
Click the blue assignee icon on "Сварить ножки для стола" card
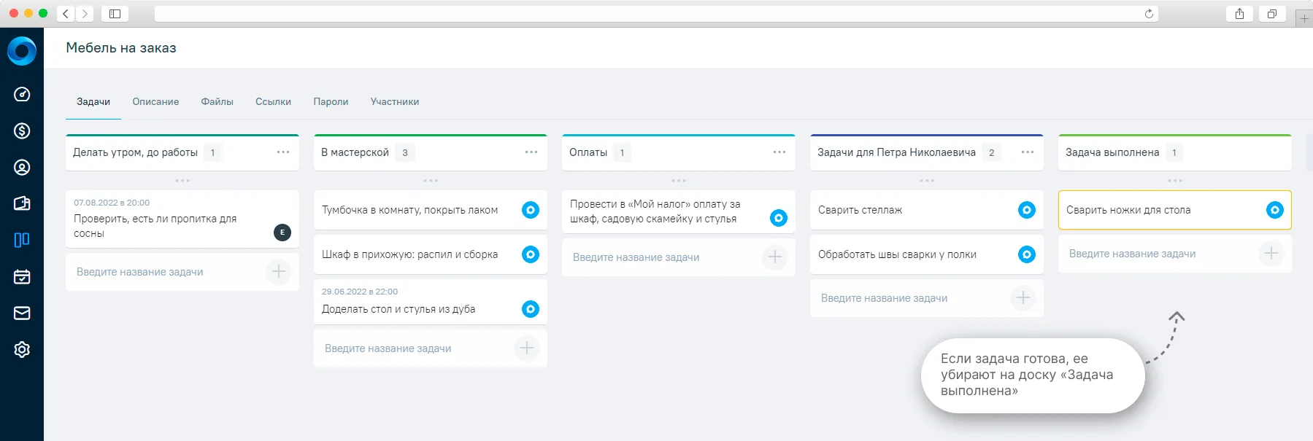click(x=1275, y=210)
